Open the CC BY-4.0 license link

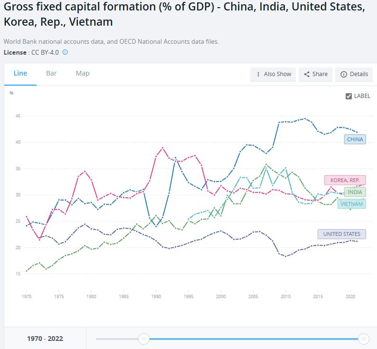(45, 52)
